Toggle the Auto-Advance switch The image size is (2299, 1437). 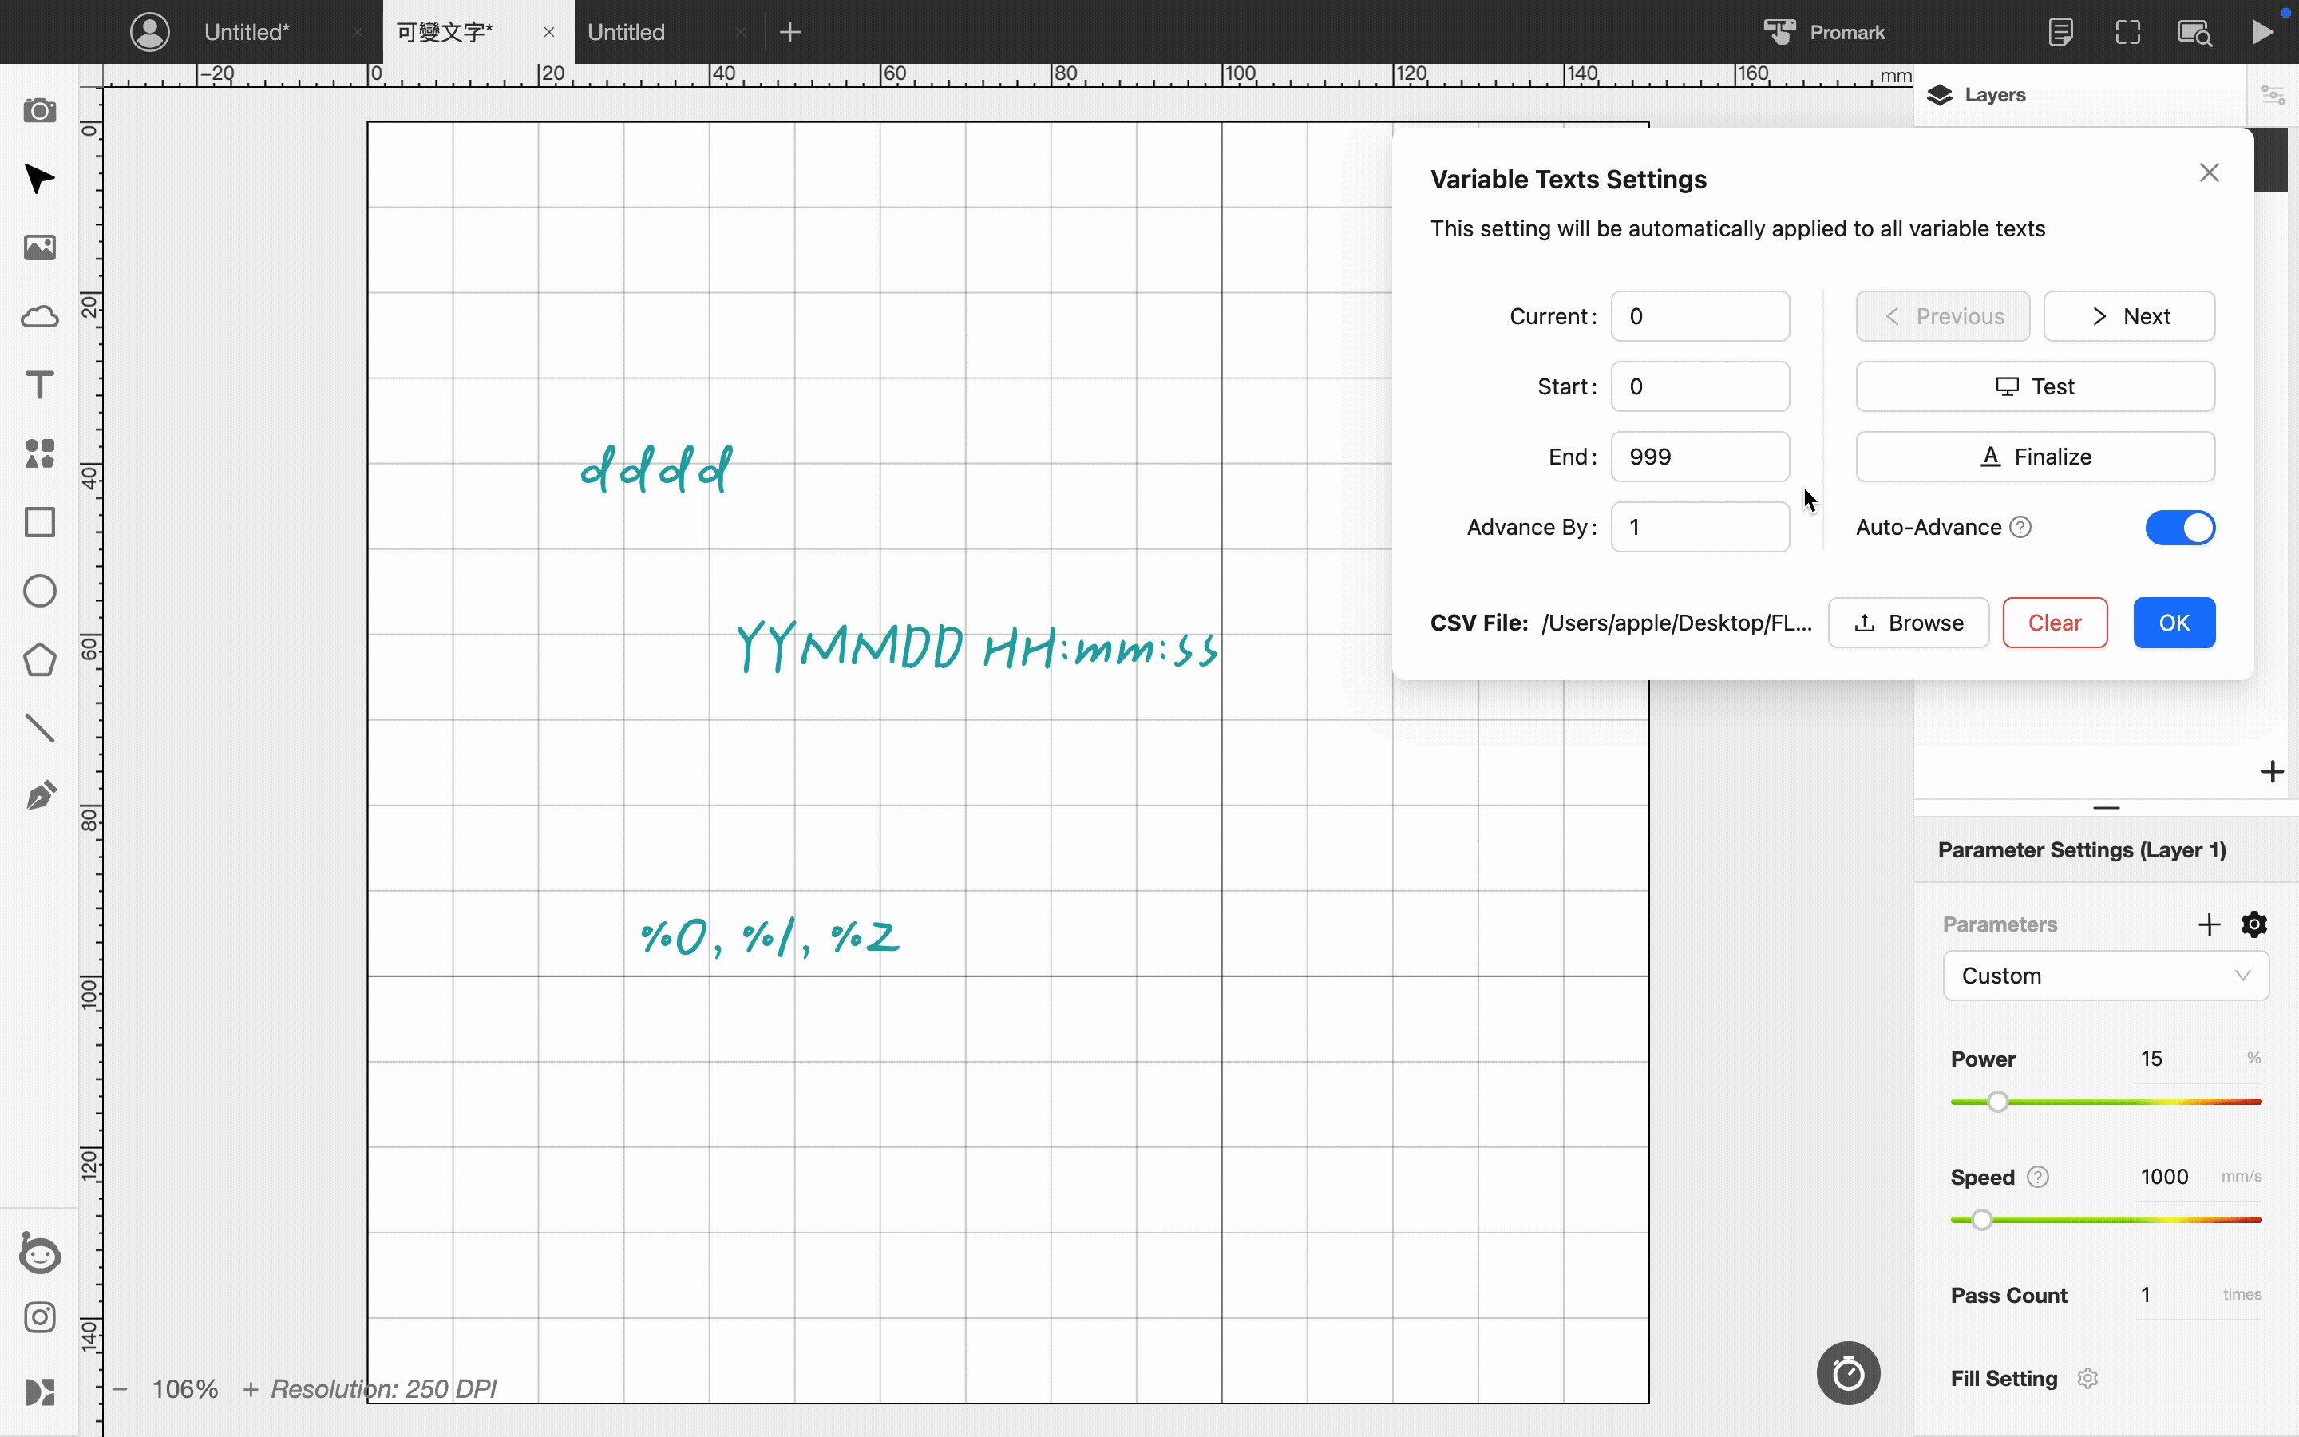2180,528
